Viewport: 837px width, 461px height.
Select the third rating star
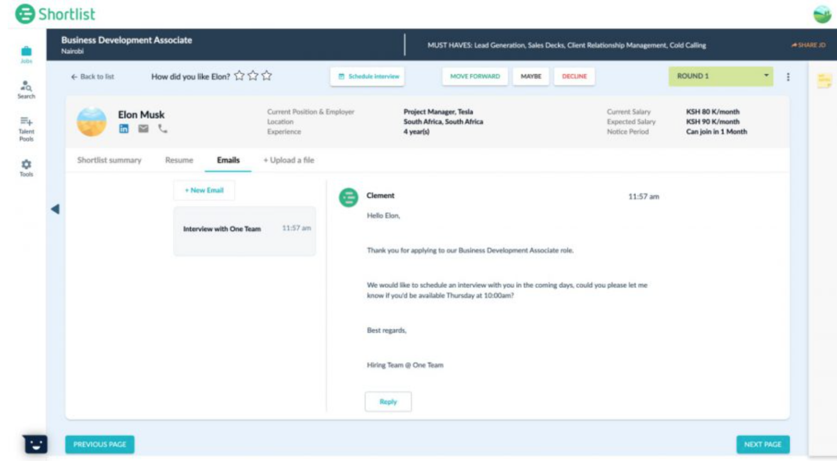coord(265,76)
